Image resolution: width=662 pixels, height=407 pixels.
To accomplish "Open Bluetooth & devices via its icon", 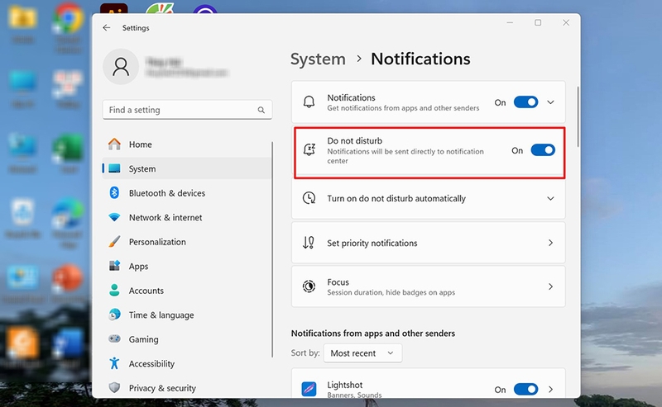I will tap(114, 193).
